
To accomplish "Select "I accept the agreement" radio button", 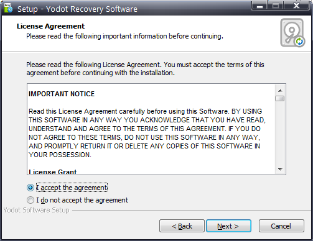I will click(x=30, y=188).
